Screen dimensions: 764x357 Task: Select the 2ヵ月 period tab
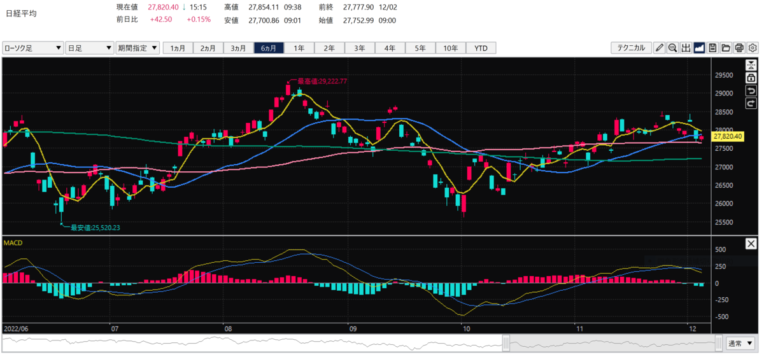(209, 48)
